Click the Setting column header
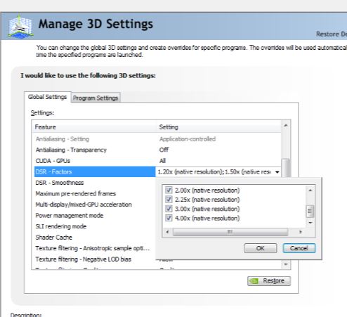347x317 pixels. coord(219,127)
